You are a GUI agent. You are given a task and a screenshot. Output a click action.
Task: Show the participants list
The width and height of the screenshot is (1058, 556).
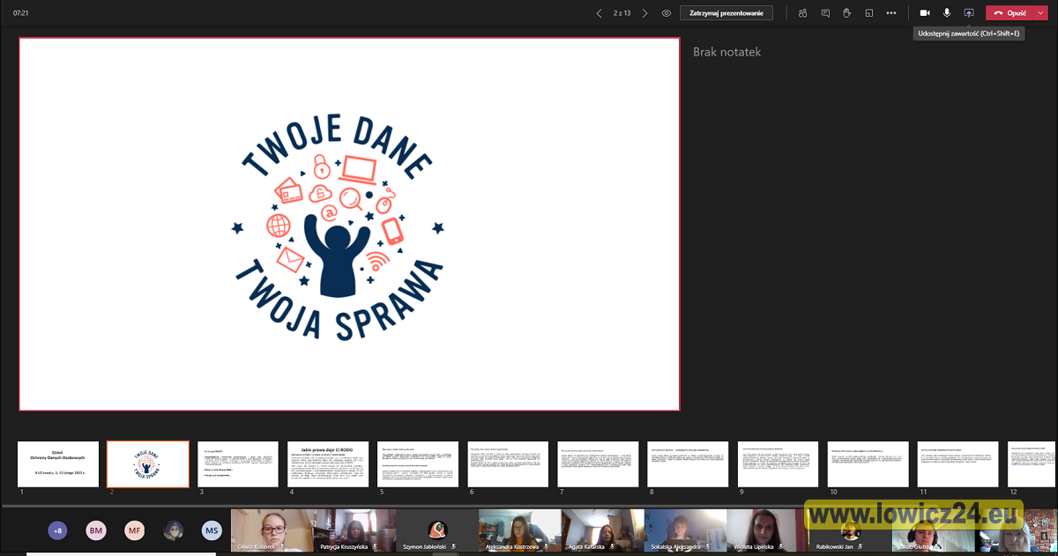802,13
